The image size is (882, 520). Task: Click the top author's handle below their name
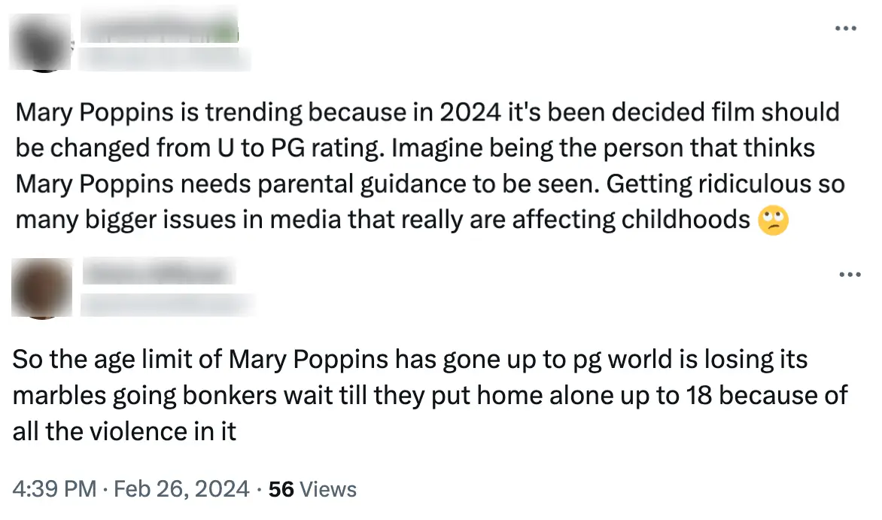click(x=164, y=57)
